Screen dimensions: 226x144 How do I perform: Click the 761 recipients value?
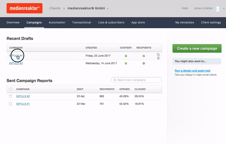point(102,104)
